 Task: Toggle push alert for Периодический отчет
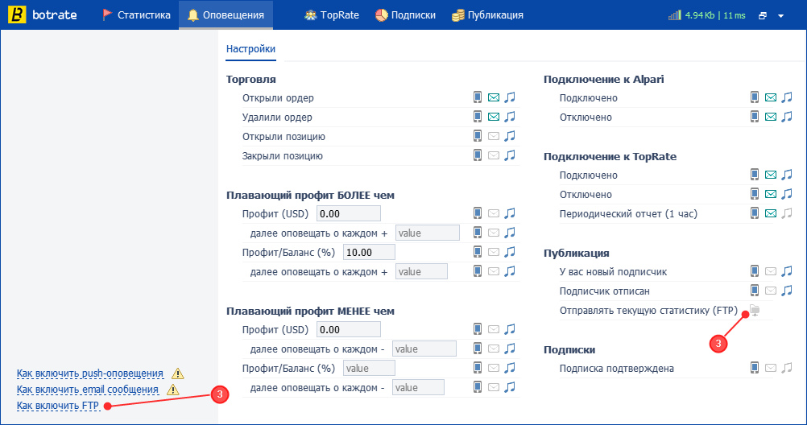(x=755, y=213)
